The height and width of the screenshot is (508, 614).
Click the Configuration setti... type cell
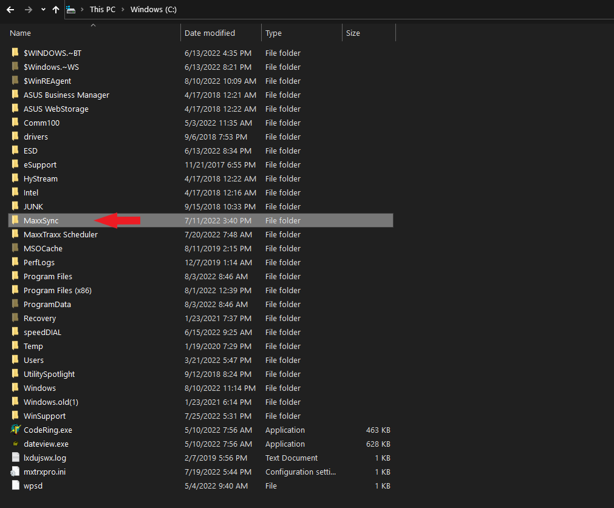(301, 472)
